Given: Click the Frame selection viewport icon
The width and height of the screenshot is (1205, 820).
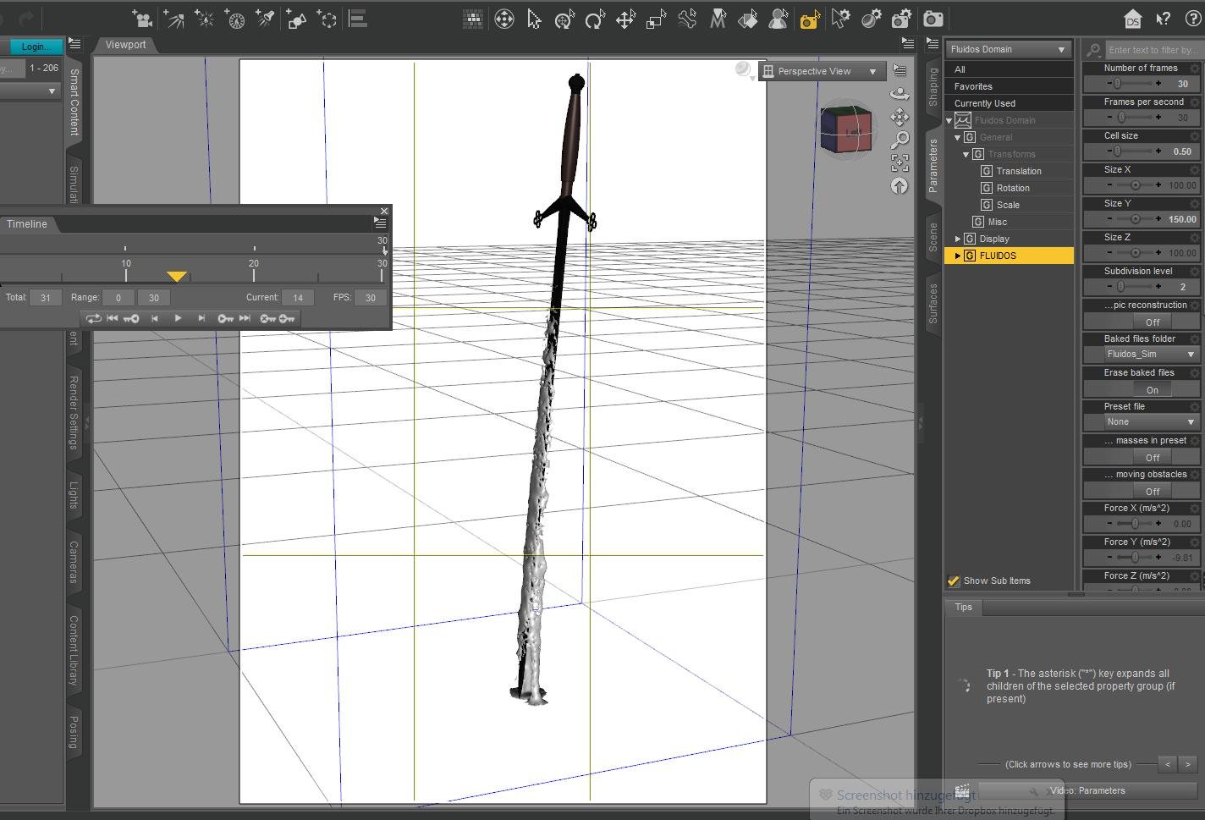Looking at the screenshot, I should point(900,162).
